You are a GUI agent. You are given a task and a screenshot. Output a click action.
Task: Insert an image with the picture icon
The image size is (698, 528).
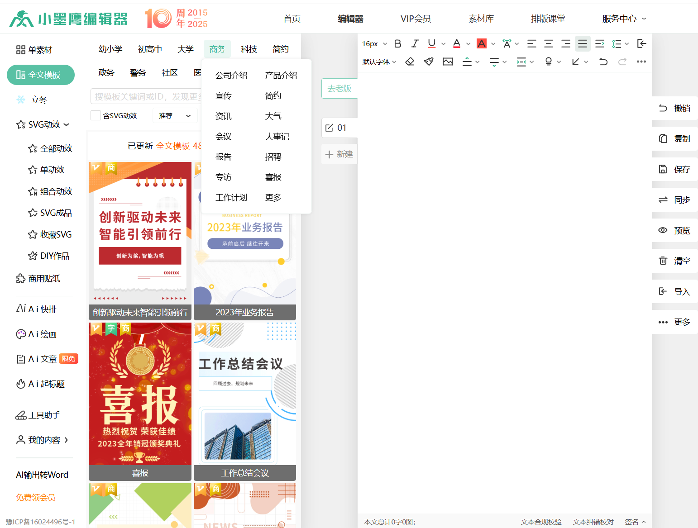pyautogui.click(x=448, y=62)
